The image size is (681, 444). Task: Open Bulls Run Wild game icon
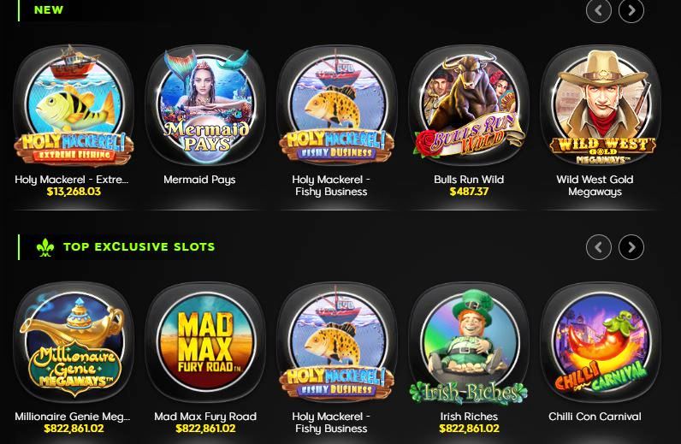click(469, 105)
